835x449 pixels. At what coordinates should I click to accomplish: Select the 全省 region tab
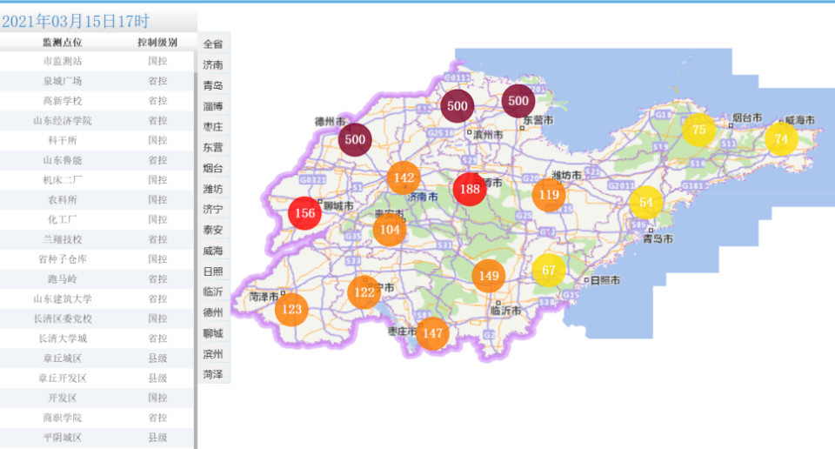click(214, 44)
